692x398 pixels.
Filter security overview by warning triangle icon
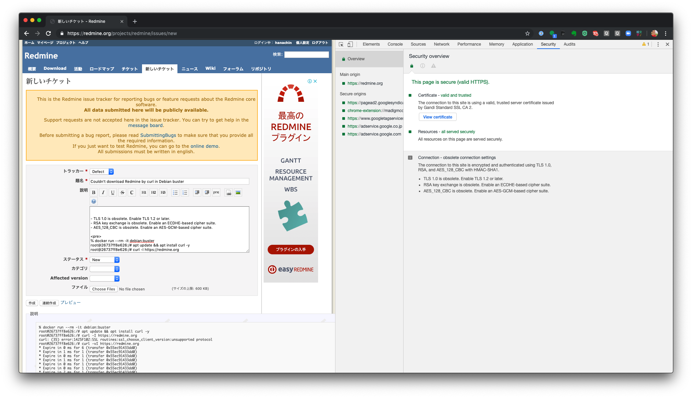[434, 66]
